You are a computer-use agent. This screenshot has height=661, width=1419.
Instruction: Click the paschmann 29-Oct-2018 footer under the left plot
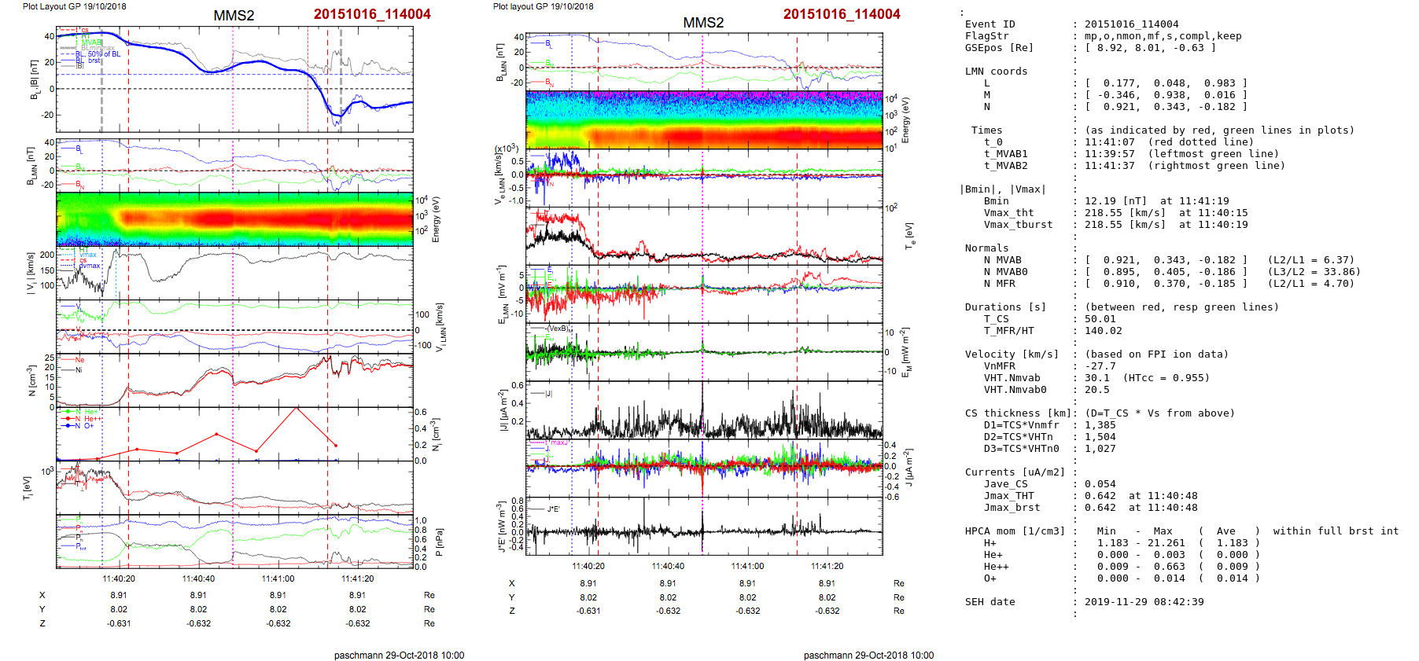point(399,655)
